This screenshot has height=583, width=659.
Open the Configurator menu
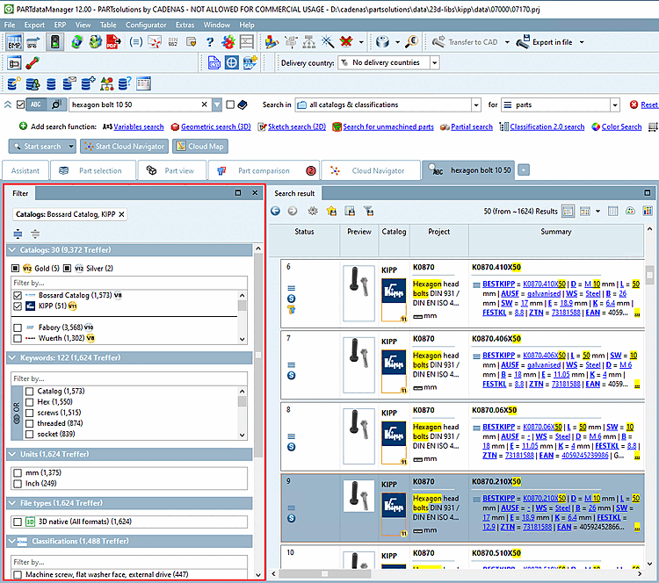(x=145, y=25)
